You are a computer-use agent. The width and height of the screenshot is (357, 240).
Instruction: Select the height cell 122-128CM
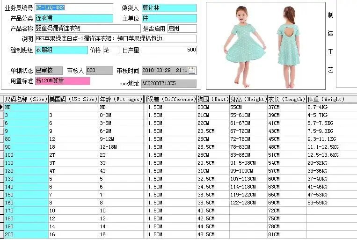pyautogui.click(x=248, y=203)
